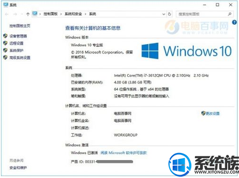Click the forward navigation arrow
Image resolution: width=239 pixels, height=178 pixels.
pyautogui.click(x=15, y=14)
